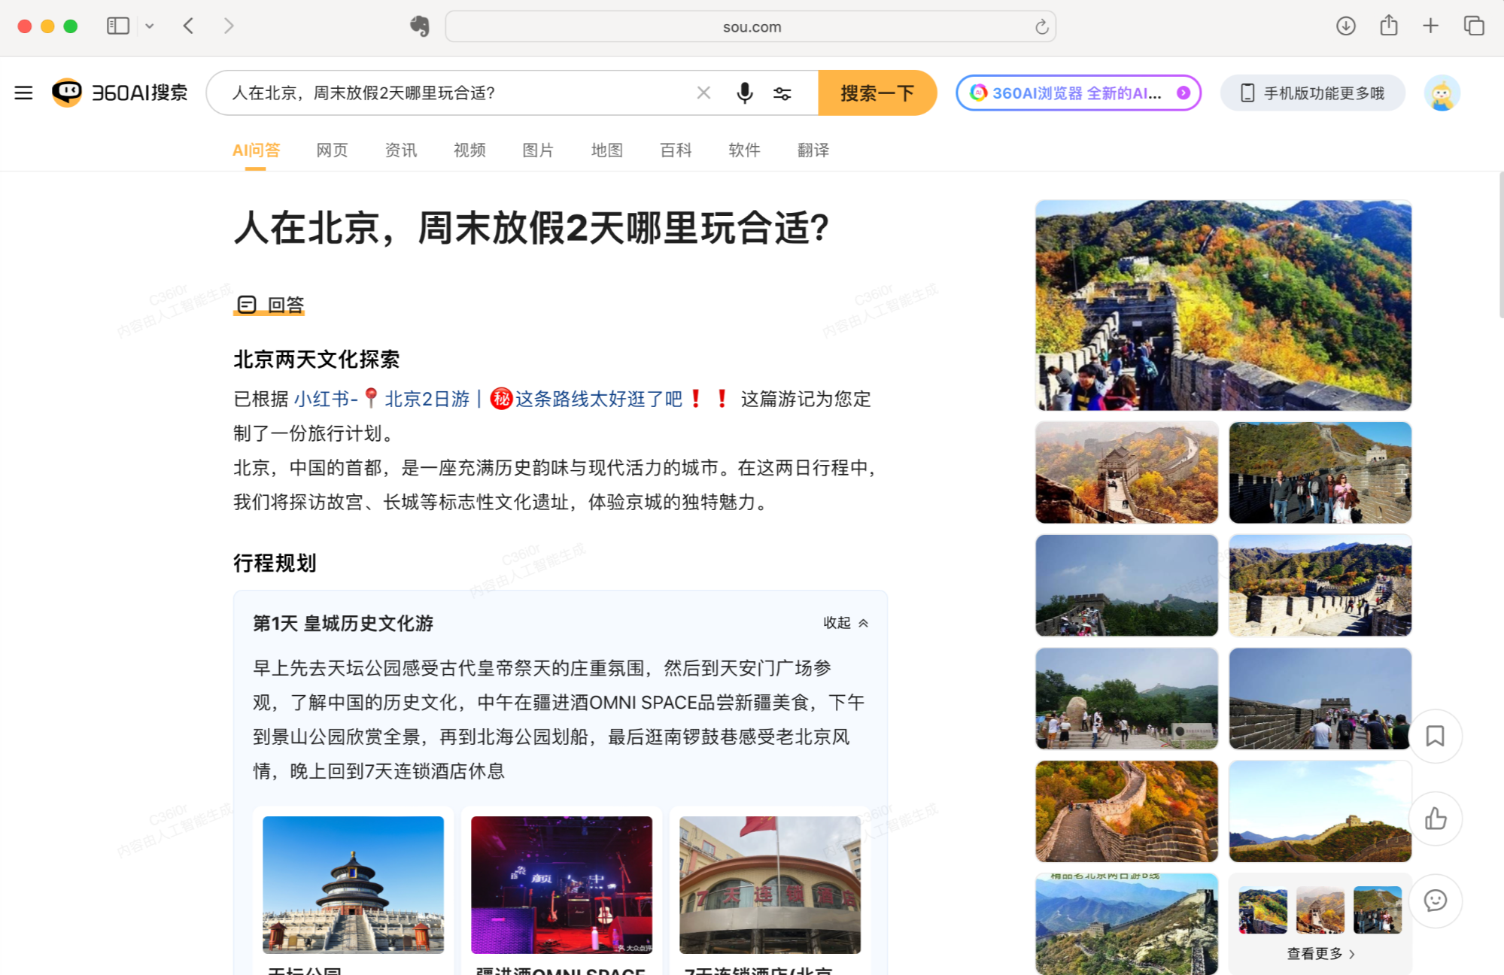Click 查看更多 to view more images

[1320, 953]
